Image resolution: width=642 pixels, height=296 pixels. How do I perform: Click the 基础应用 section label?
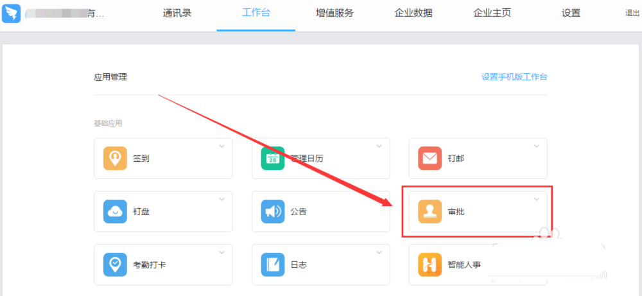108,123
